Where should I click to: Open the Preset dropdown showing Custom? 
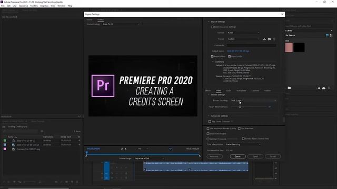coord(243,39)
